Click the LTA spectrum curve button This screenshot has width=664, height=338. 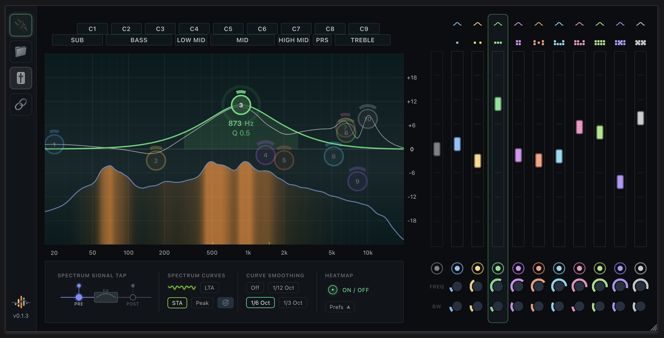coord(209,288)
